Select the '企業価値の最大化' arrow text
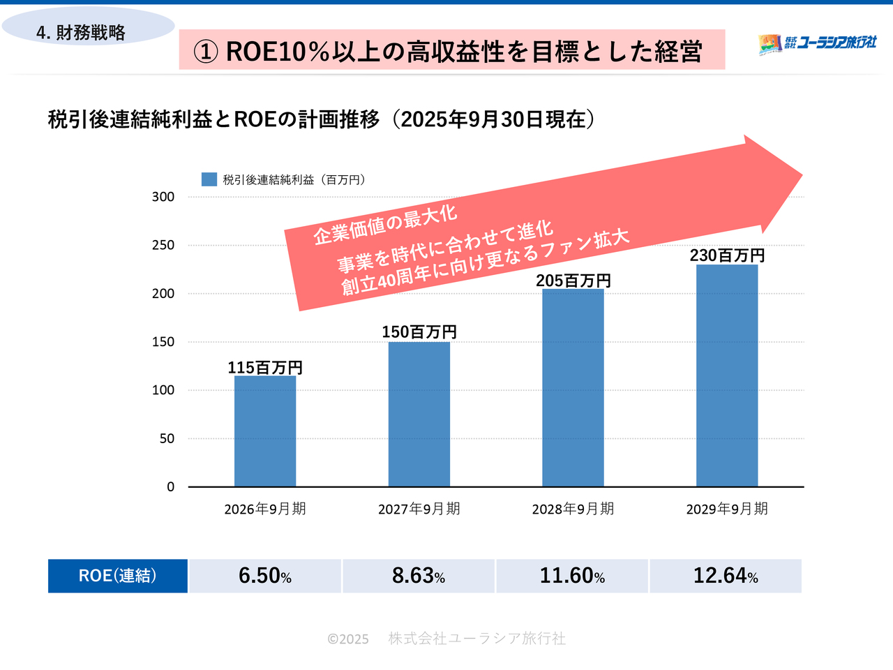The image size is (893, 670). pos(385,225)
